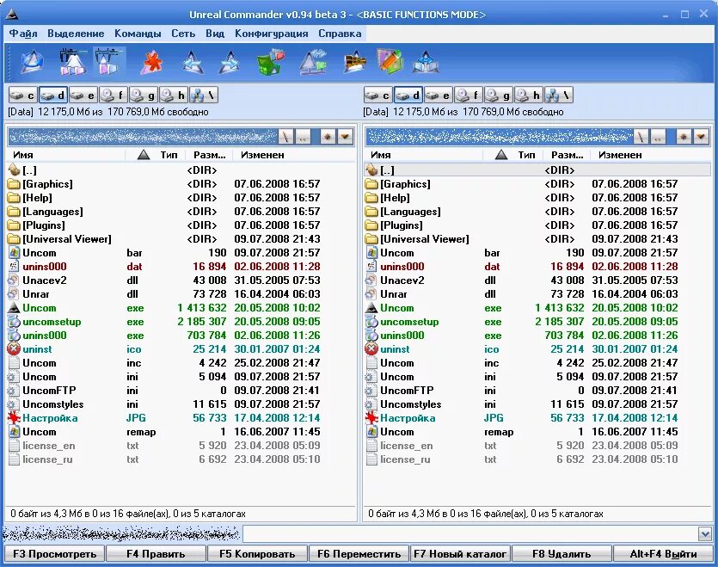Switch left panel to drive e
718x567 pixels.
point(83,96)
